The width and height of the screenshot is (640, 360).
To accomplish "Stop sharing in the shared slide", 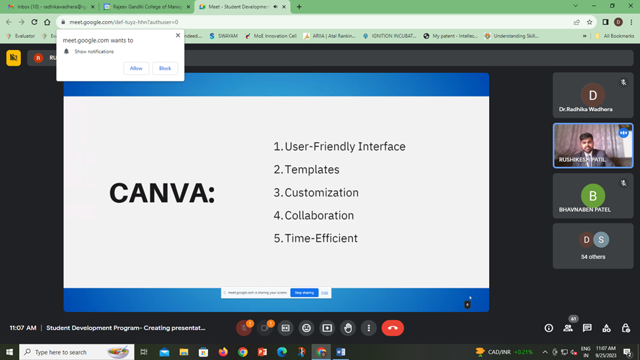I will click(x=304, y=292).
